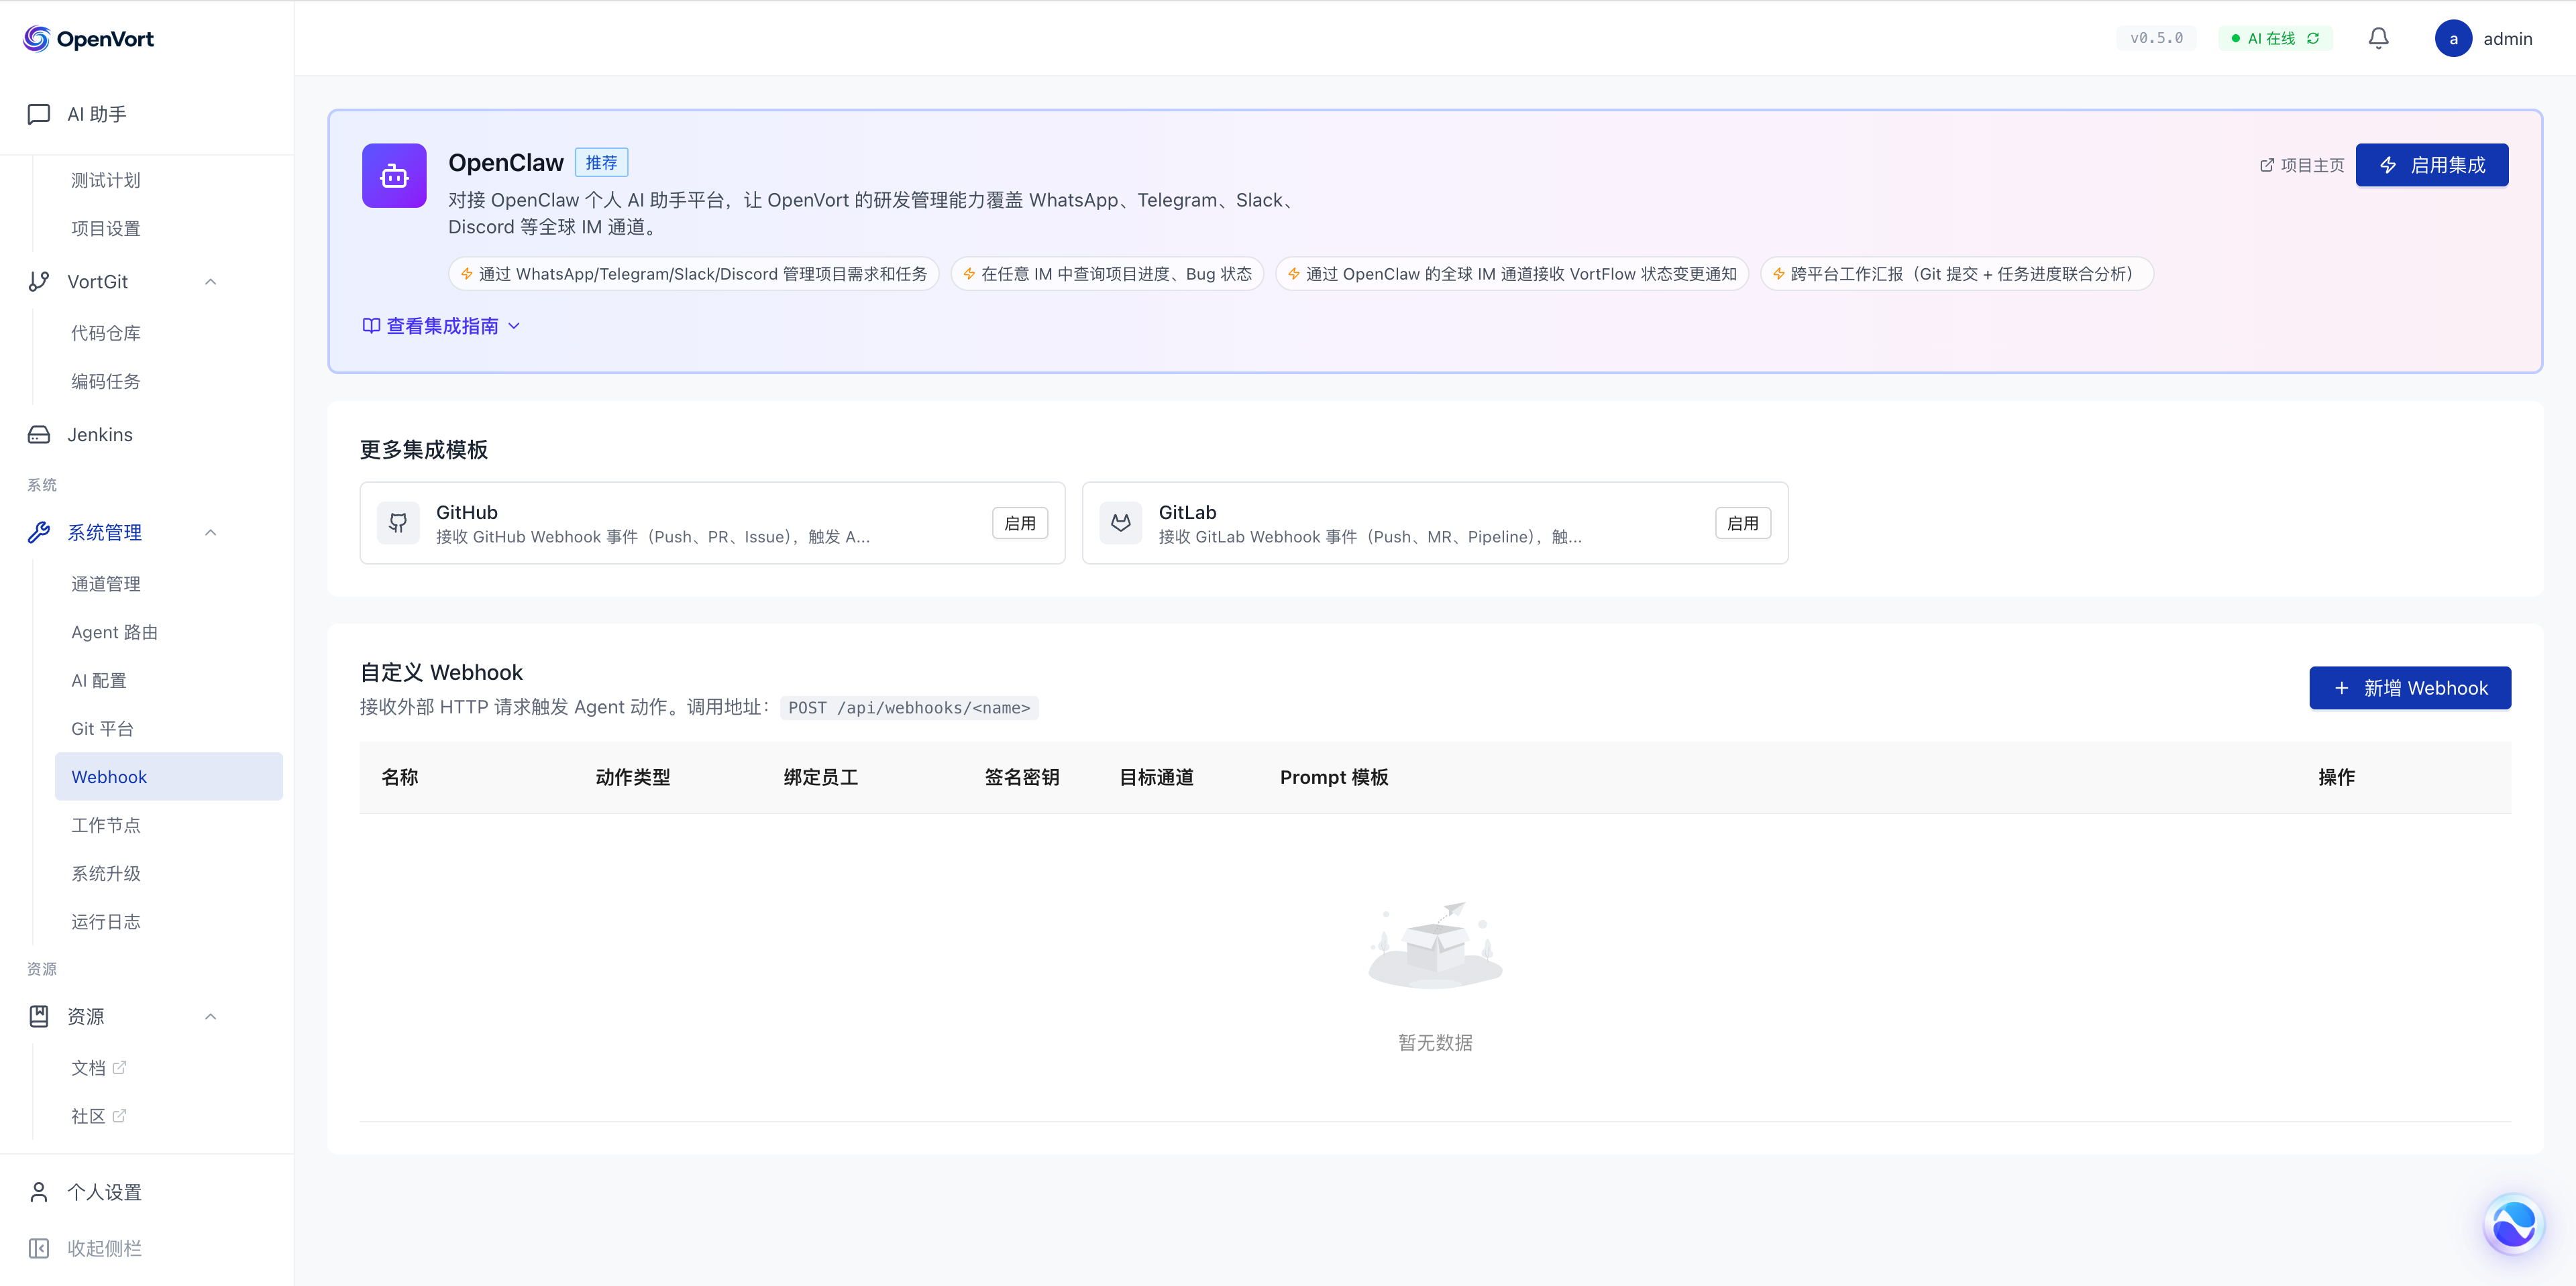This screenshot has height=1286, width=2576.
Task: Go to the Jenkins menu item
Action: pyautogui.click(x=99, y=434)
